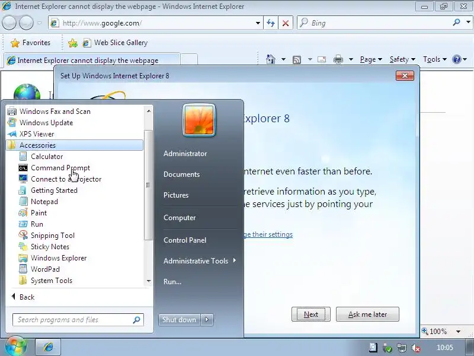This screenshot has width=474, height=356.
Task: Click the programs list scroll down arrow
Action: coord(149,281)
